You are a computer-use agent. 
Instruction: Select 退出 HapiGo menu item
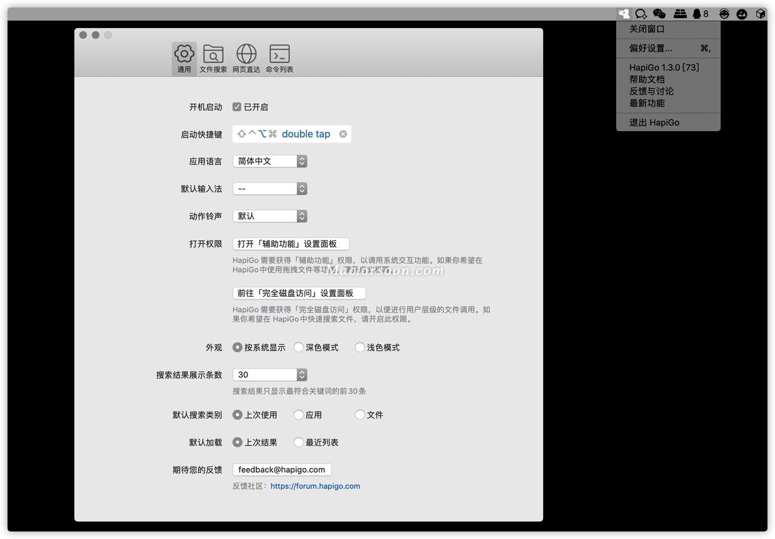coord(654,122)
